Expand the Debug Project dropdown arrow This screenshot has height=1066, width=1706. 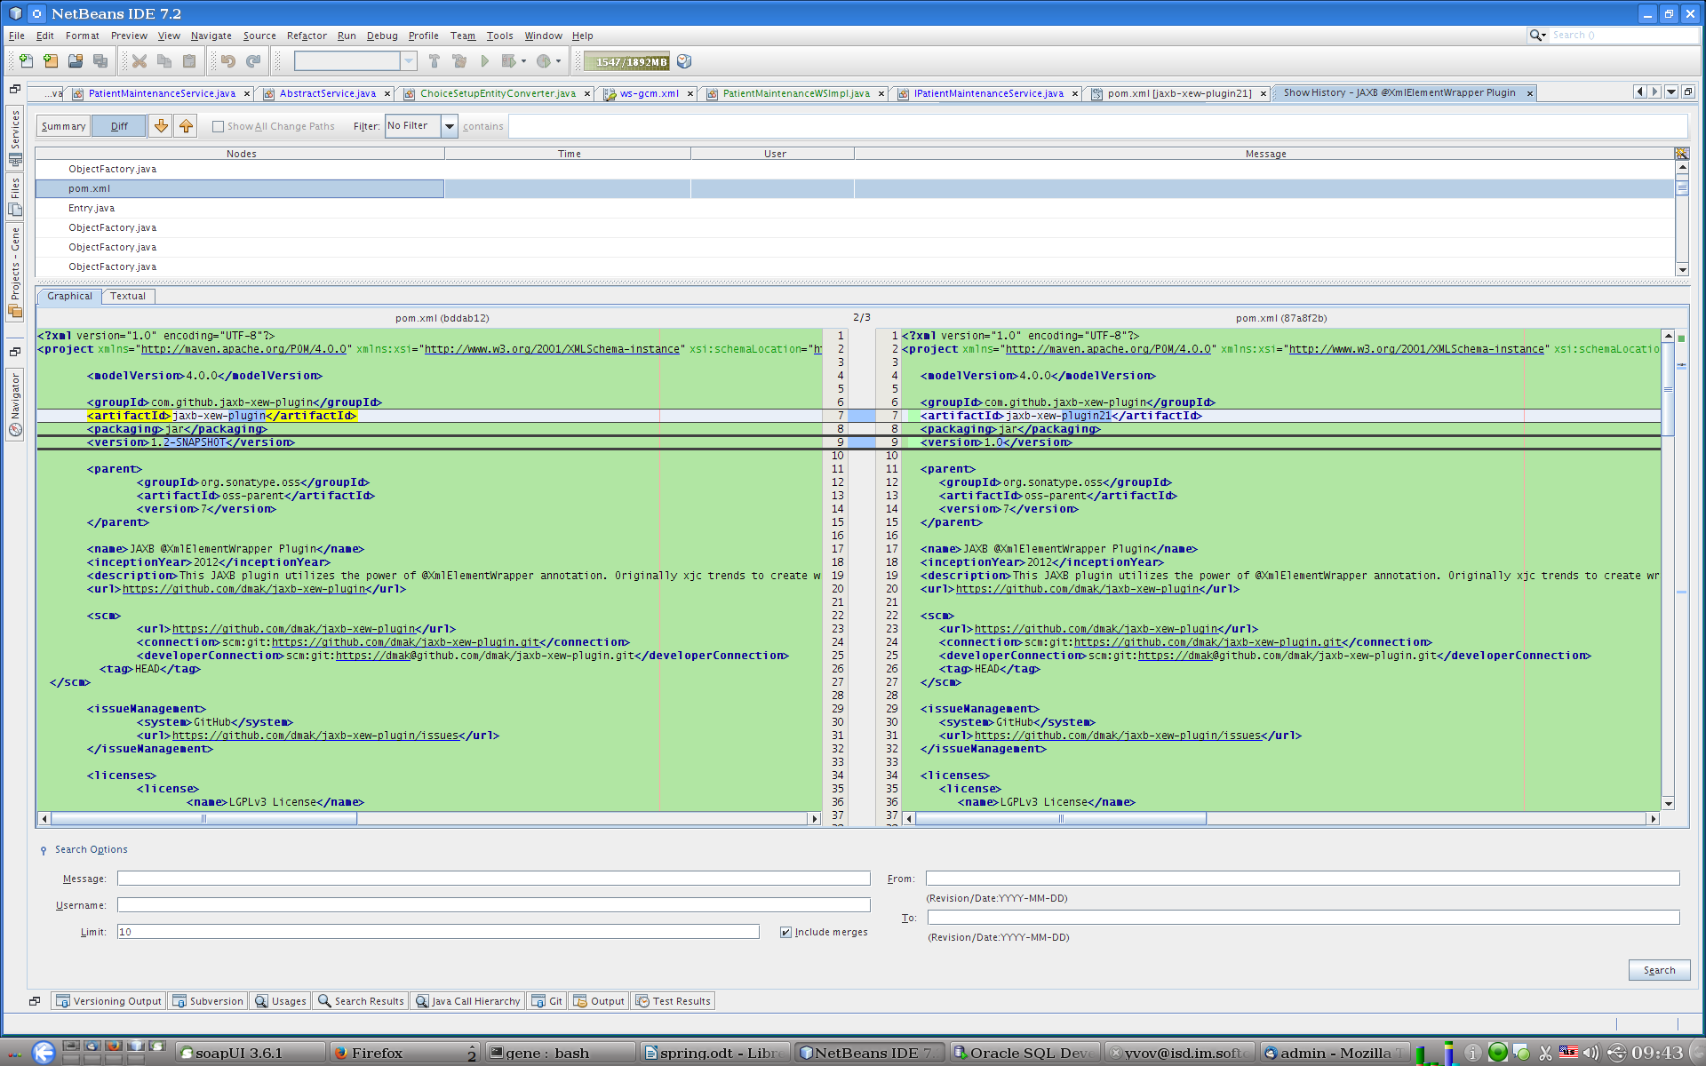(x=523, y=61)
